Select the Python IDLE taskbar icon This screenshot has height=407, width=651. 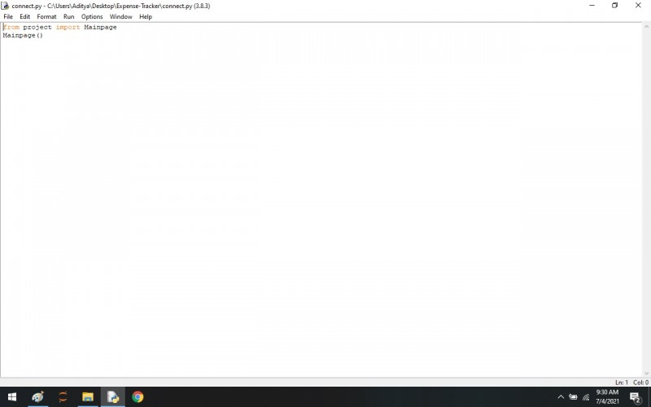[112, 397]
